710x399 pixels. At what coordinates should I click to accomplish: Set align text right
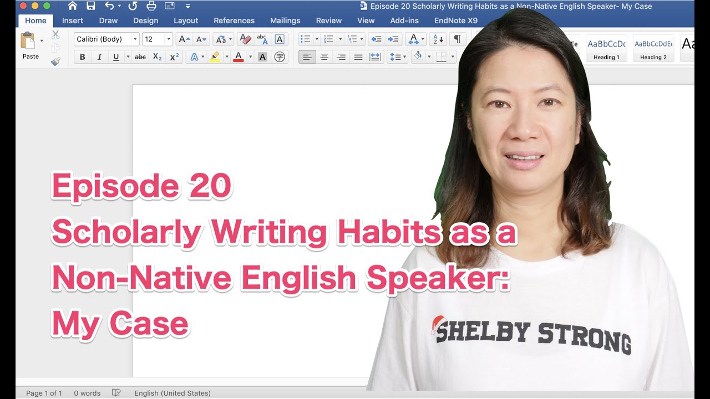coord(341,57)
